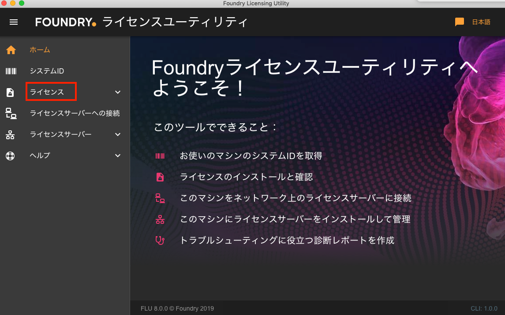Click the System ID barcode sidebar icon
Screen dimensions: 505x315
click(11, 71)
